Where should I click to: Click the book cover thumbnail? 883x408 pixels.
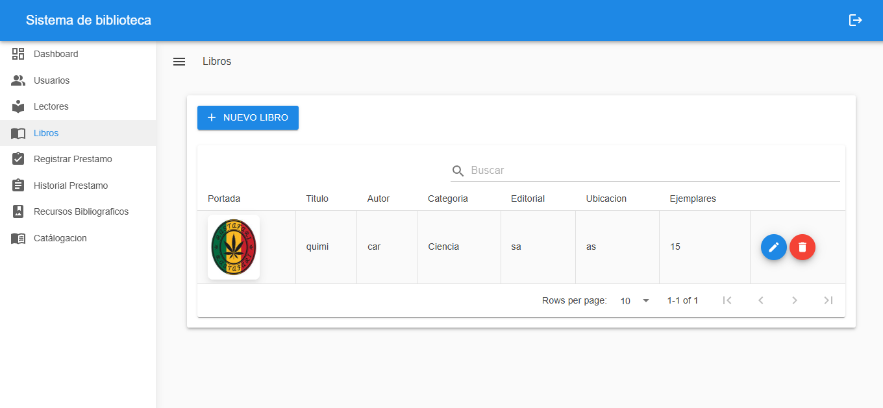[234, 247]
